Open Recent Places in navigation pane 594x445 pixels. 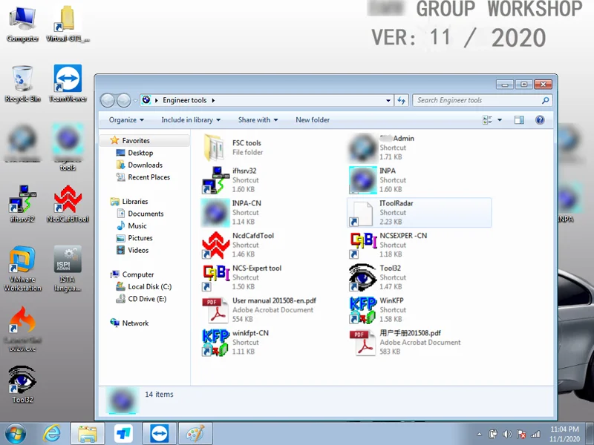[149, 177]
